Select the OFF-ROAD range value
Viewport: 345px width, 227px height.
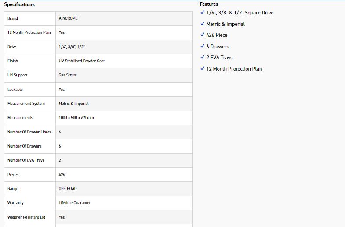pos(68,189)
